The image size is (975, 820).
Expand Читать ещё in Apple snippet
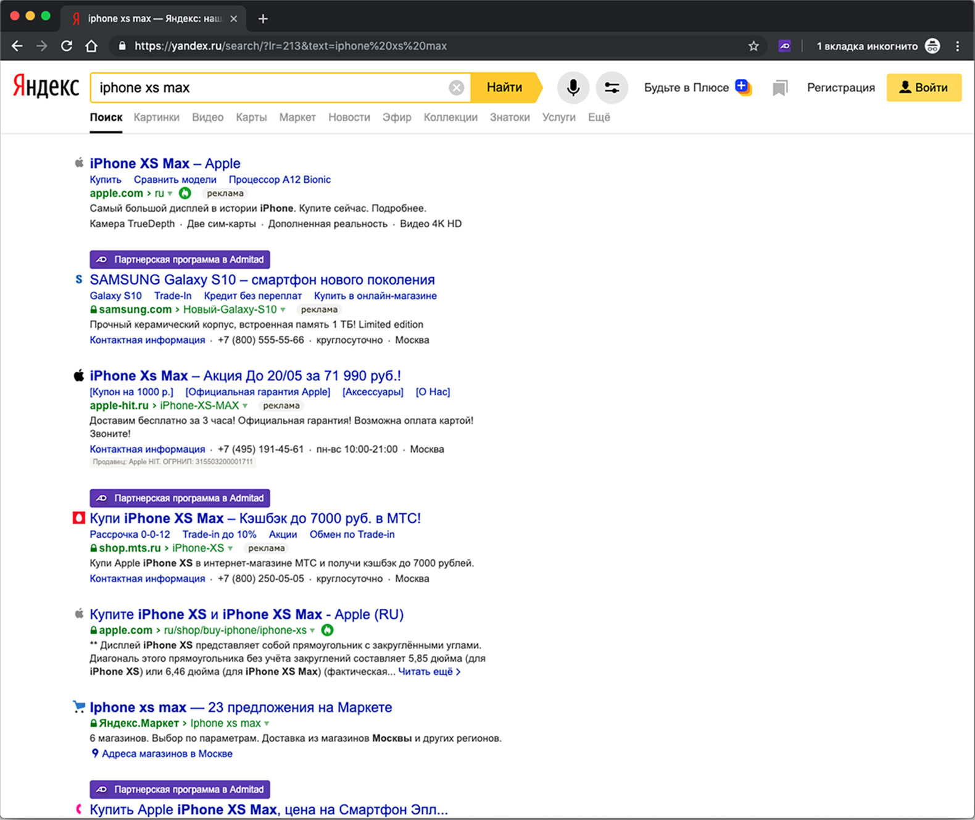tap(429, 672)
